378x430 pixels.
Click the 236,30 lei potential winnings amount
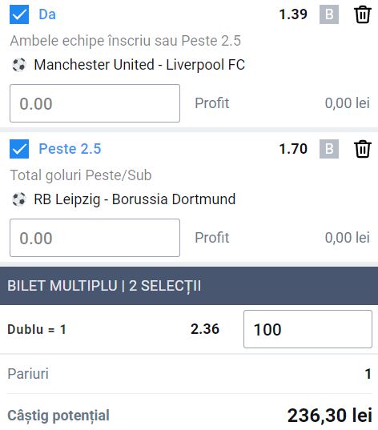point(330,416)
